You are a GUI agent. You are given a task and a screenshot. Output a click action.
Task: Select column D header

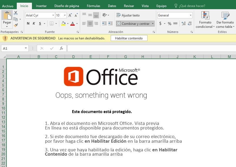click(x=73, y=57)
